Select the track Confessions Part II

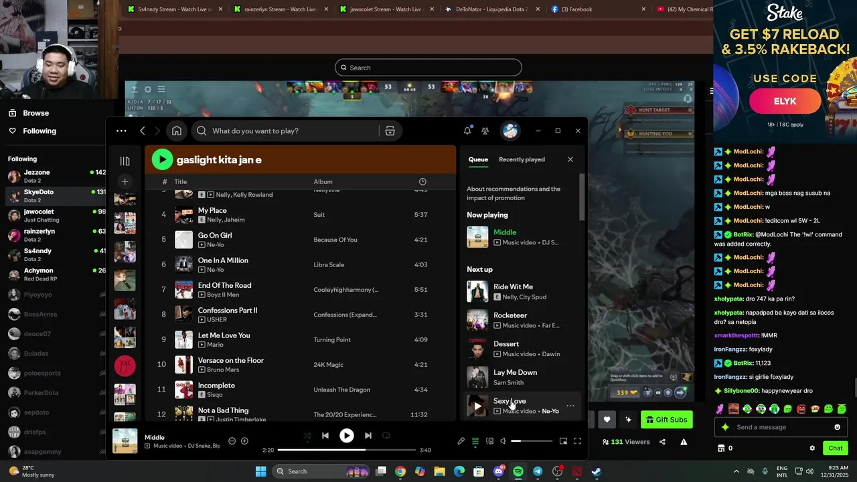227,311
